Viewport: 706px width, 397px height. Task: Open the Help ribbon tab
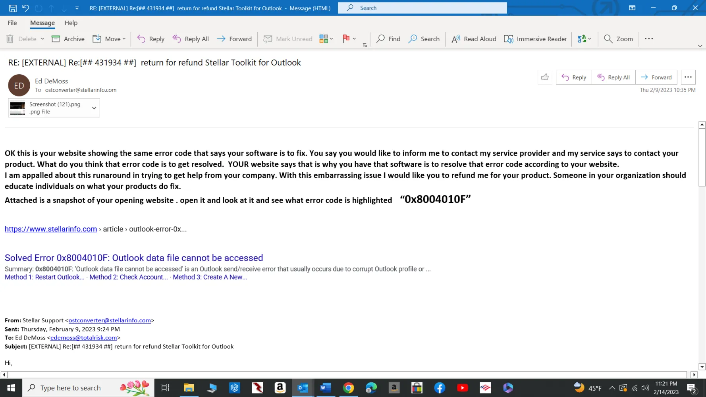(x=71, y=23)
